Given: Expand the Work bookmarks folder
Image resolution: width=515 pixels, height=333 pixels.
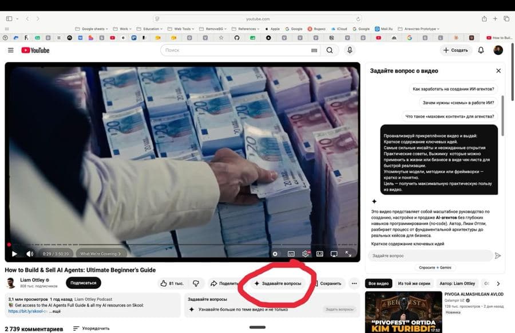Looking at the screenshot, I should point(122,29).
